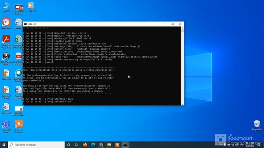264x148 pixels.
Task: Select the Microsoft Teams desktop shortcut
Action: tap(6, 127)
